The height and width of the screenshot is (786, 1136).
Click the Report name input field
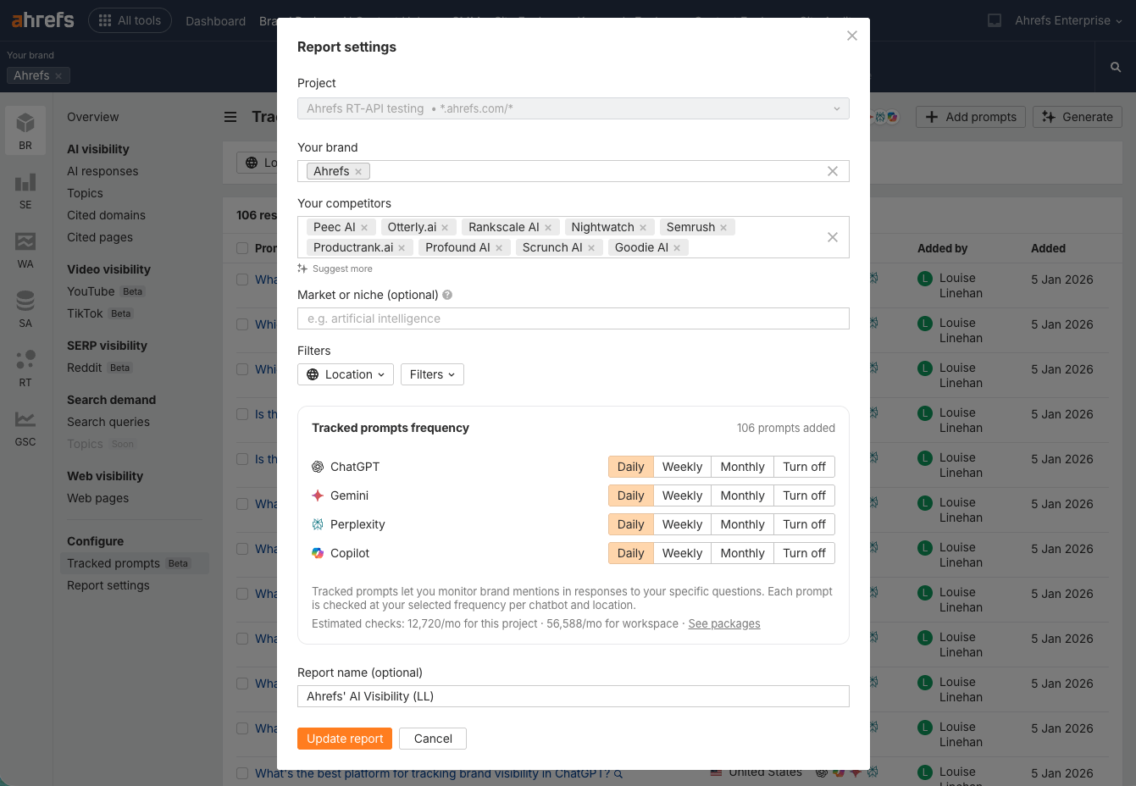[x=573, y=695]
